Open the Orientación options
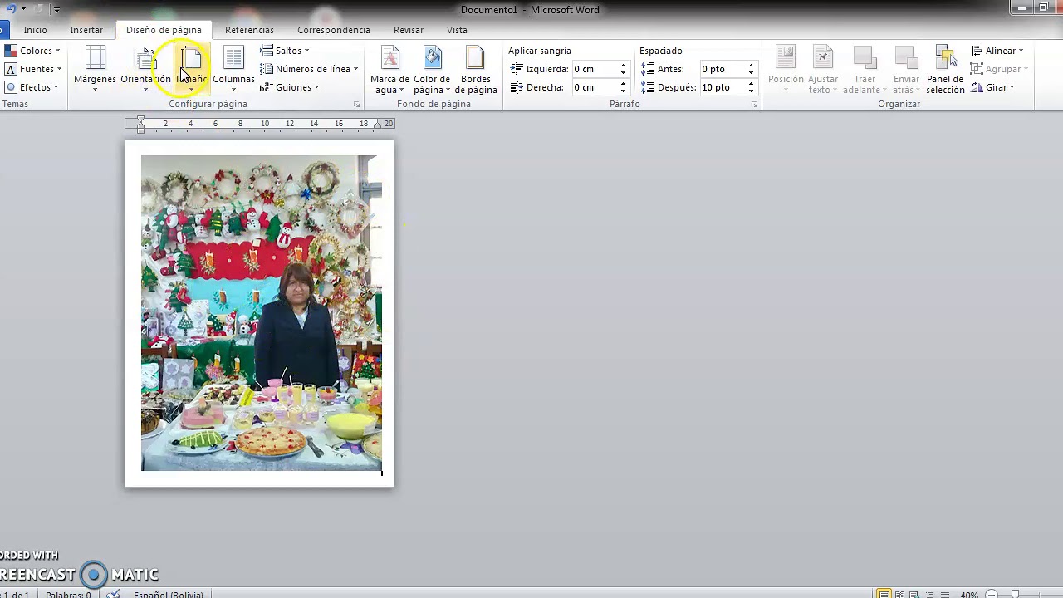Screen dimensions: 1063x598 [145, 69]
